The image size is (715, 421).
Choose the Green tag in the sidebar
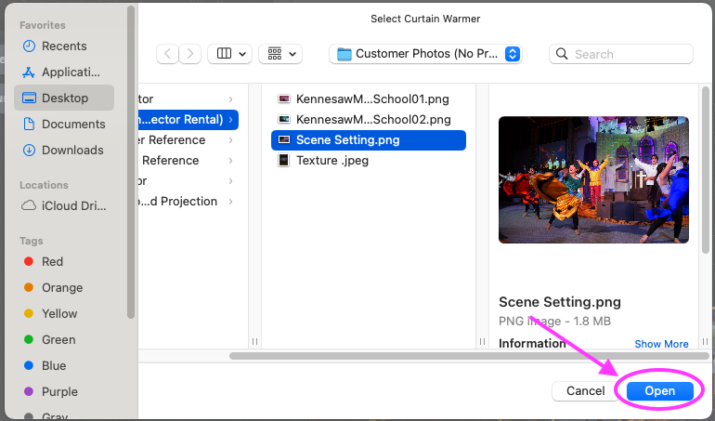(x=58, y=339)
